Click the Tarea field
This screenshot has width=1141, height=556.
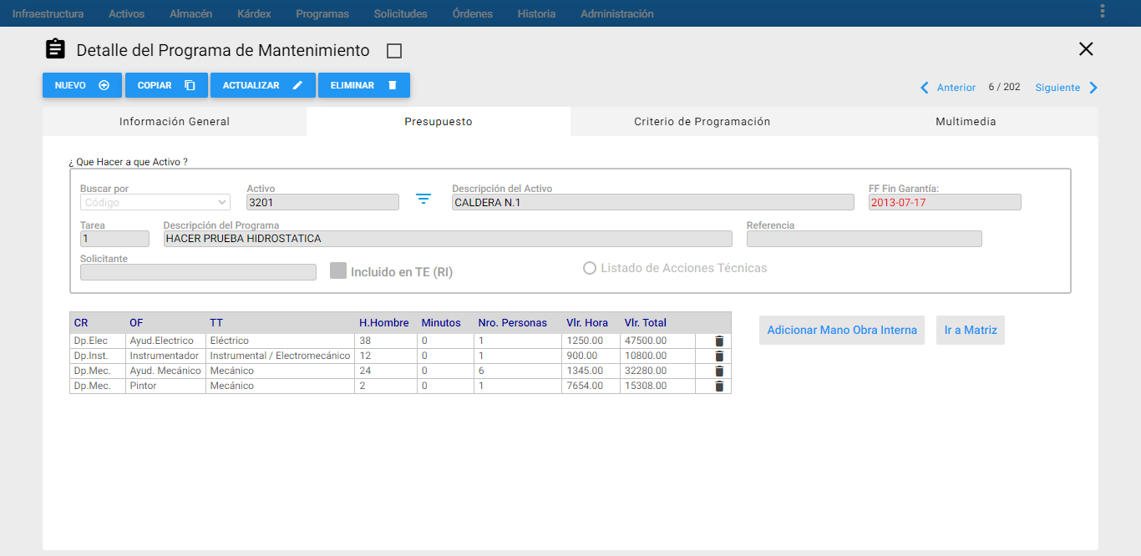[x=114, y=239]
